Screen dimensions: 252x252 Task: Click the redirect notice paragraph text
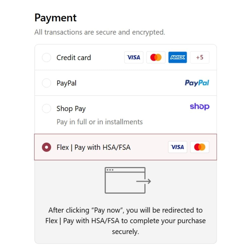(x=125, y=221)
